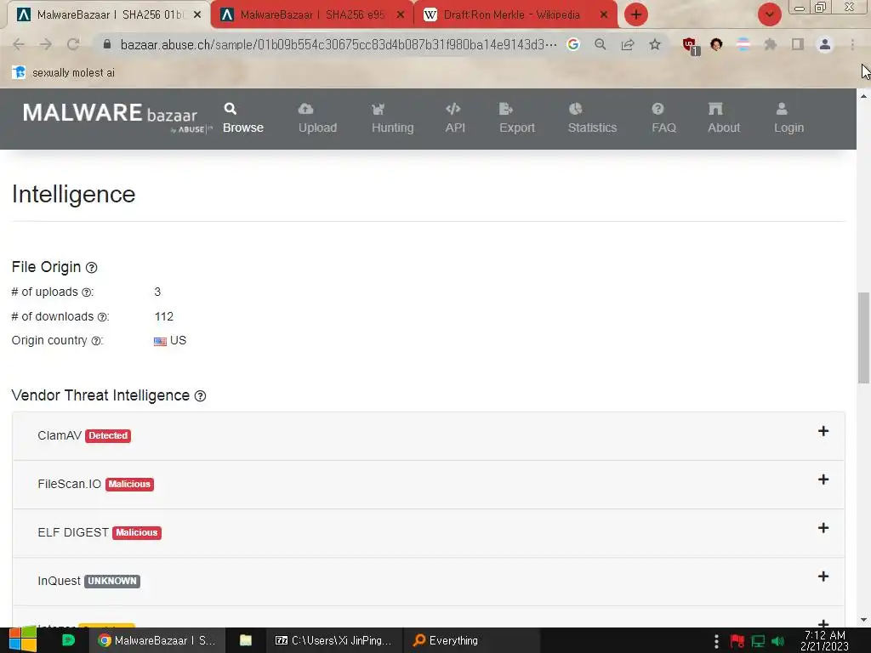
Task: Click the InQuest UNKNOWN badge
Action: point(112,581)
